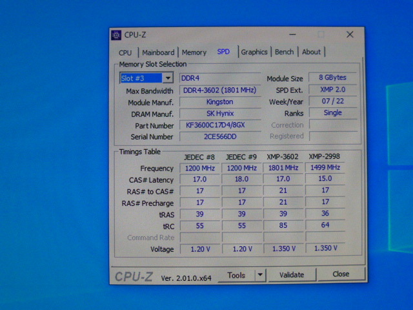The image size is (413, 310).
Task: Click XMP-2998 tRC value 64
Action: (325, 225)
